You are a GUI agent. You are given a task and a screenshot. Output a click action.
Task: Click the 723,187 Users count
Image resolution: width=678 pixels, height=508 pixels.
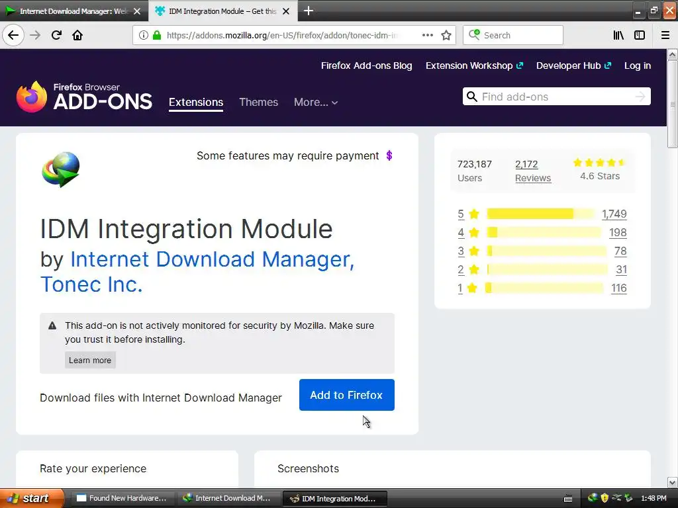[474, 171]
